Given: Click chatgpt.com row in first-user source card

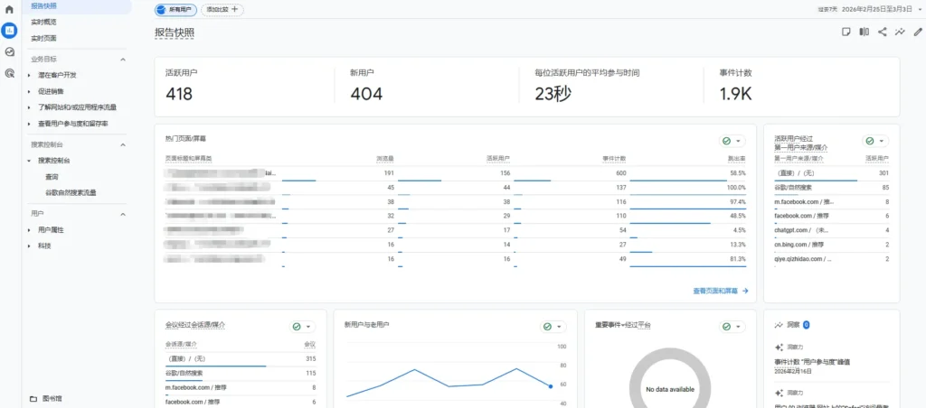Looking at the screenshot, I should (832, 230).
